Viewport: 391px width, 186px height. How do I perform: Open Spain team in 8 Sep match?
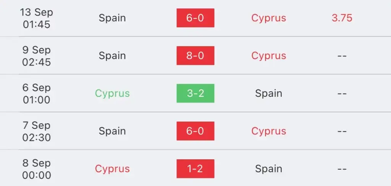tap(268, 169)
